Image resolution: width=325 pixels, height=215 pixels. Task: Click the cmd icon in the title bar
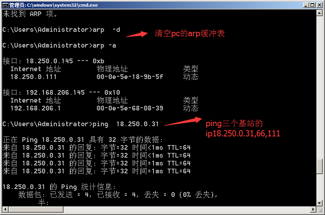click(5, 5)
